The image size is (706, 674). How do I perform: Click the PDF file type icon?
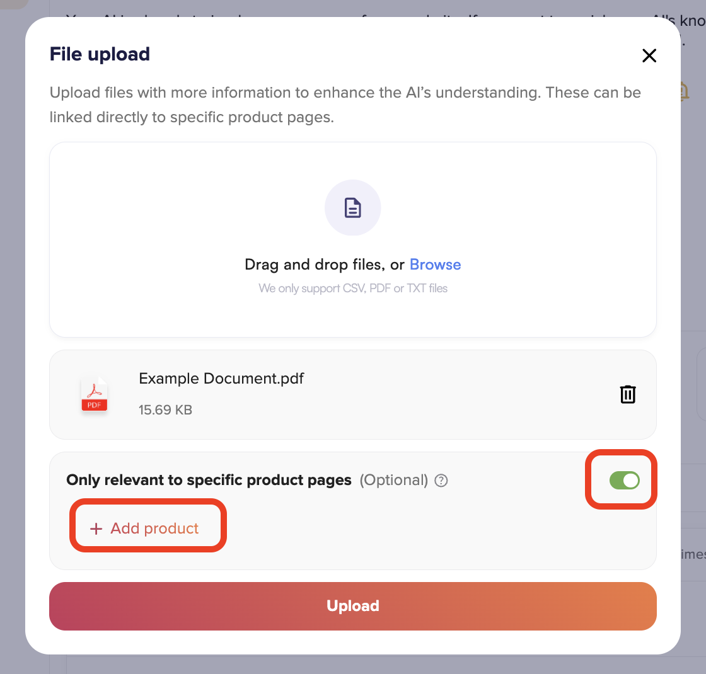tap(94, 394)
